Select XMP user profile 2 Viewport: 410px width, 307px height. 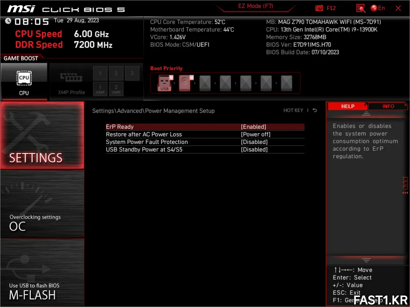pos(116,89)
